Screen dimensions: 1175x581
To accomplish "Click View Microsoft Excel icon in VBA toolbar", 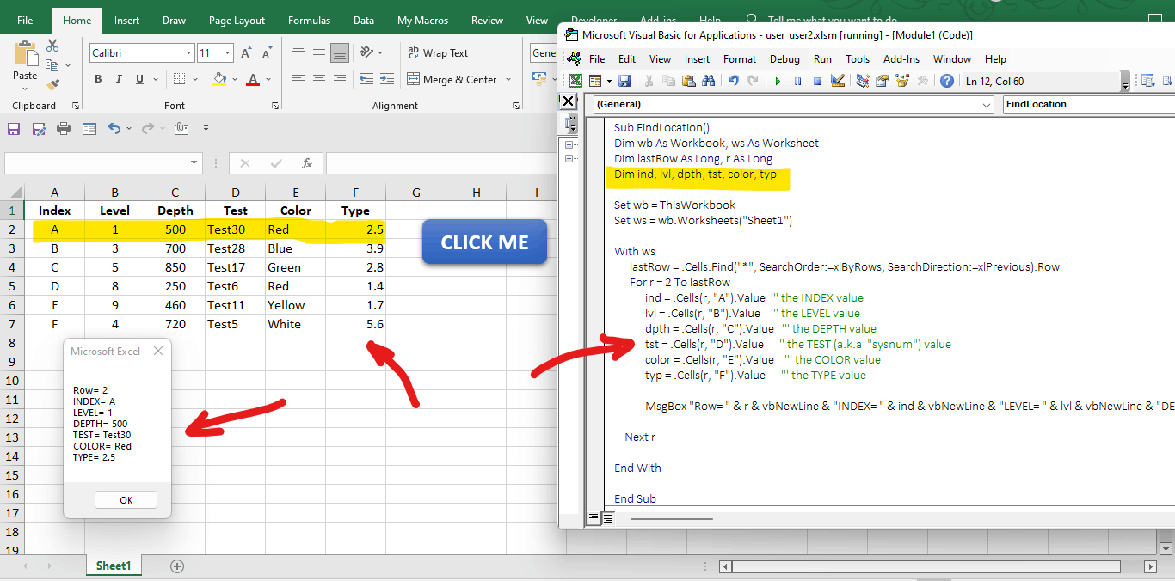I will 575,82.
